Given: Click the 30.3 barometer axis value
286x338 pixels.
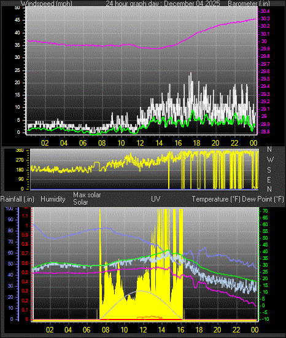Looking at the screenshot, I should pos(265,19).
